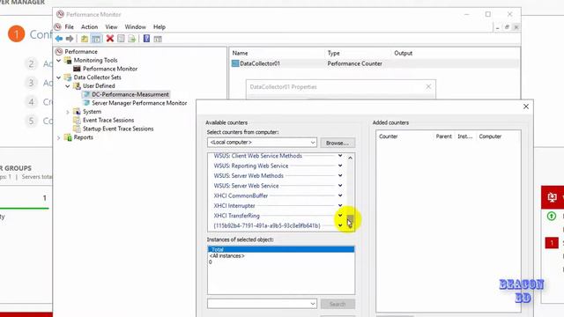The image size is (564, 317).
Task: Collapse the Data Collector Sets node
Action: point(59,77)
